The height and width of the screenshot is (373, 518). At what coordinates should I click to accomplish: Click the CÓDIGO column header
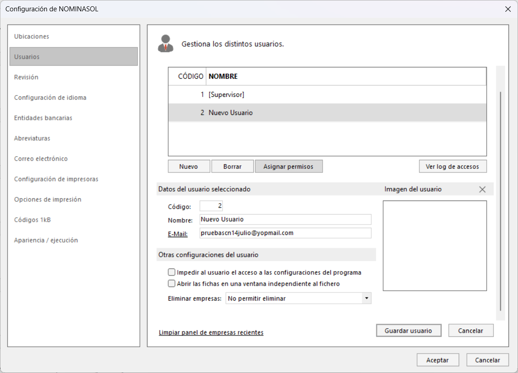point(187,77)
